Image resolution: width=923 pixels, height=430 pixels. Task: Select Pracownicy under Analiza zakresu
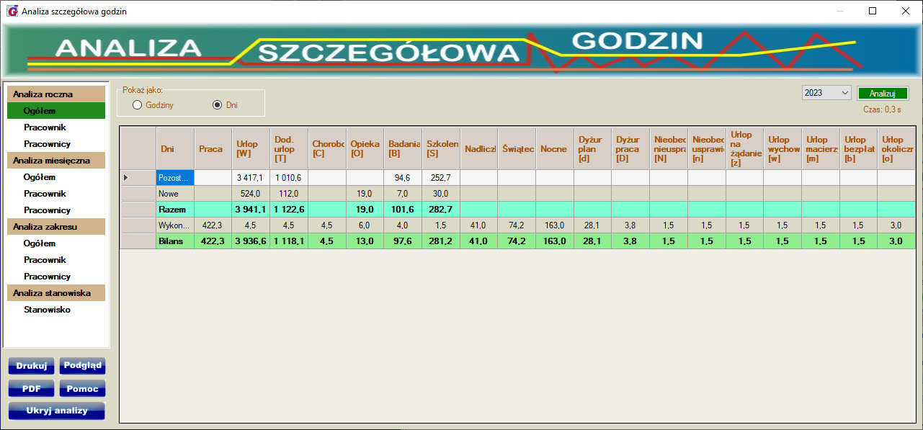pos(47,277)
